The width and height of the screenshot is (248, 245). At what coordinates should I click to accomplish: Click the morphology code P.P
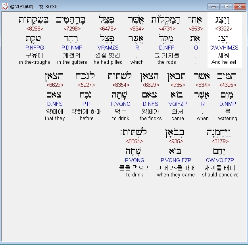pyautogui.click(x=87, y=104)
